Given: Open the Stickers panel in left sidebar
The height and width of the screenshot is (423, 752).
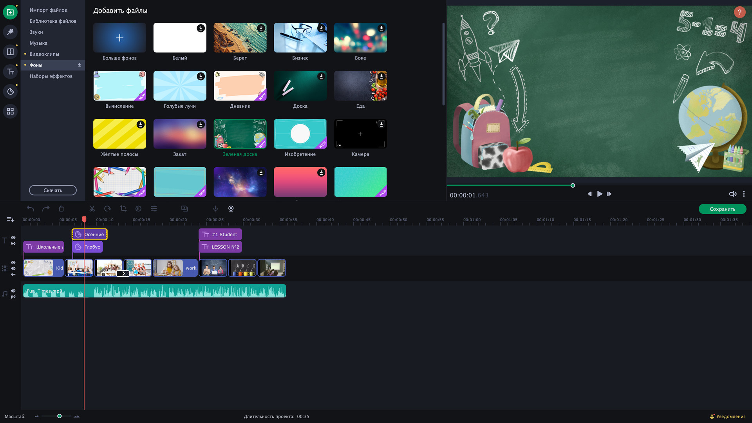Looking at the screenshot, I should click(10, 91).
